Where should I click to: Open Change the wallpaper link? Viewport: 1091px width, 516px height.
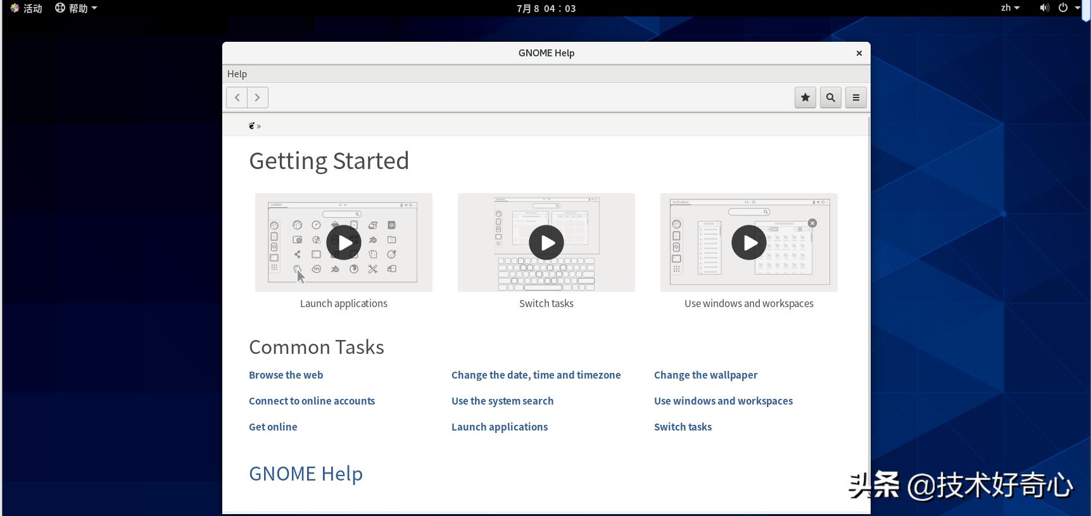(x=706, y=375)
